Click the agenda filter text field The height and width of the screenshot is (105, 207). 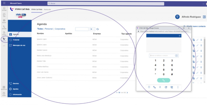(x=82, y=29)
